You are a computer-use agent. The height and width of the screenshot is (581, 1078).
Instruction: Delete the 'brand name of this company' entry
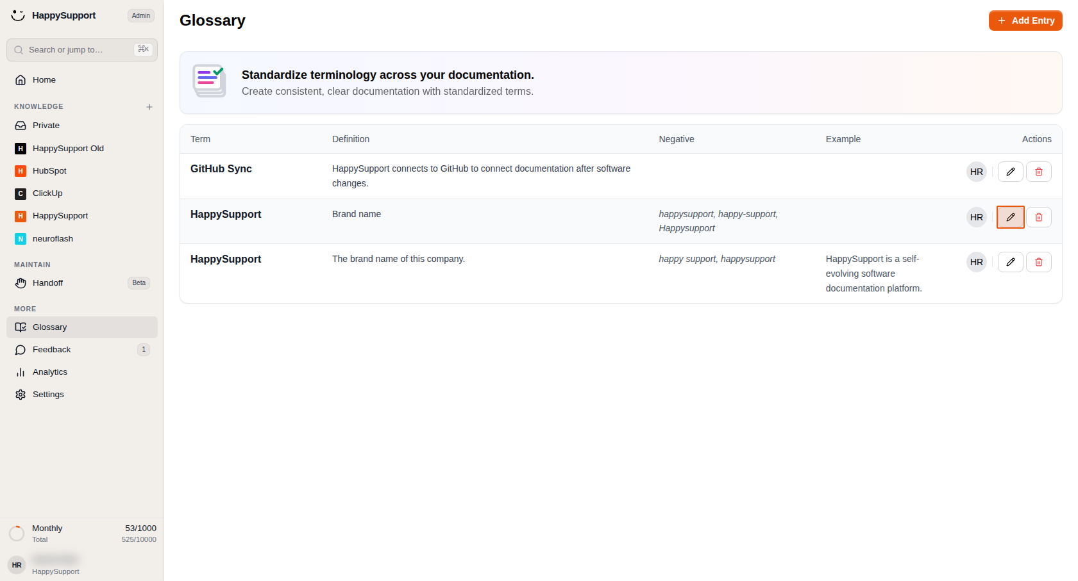[x=1039, y=262]
